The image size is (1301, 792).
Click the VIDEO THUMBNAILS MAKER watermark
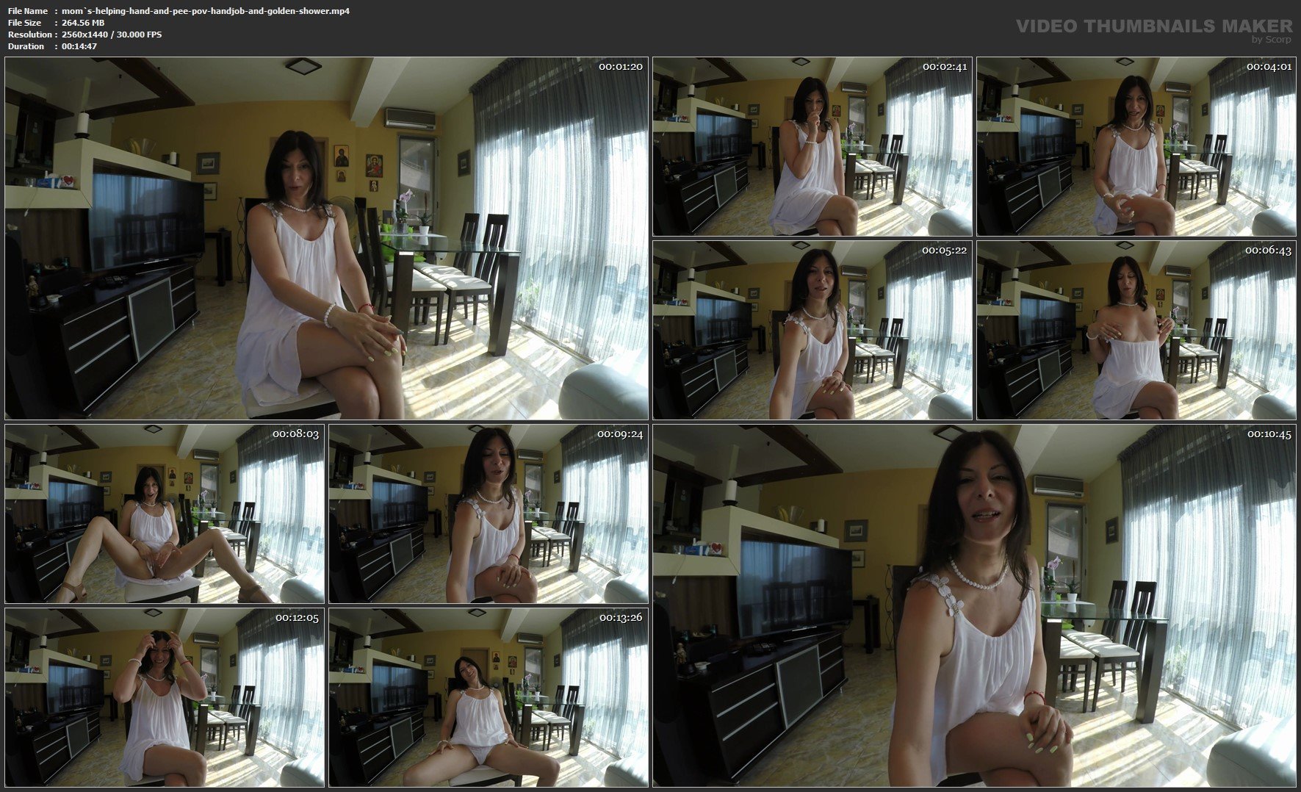coord(1153,26)
